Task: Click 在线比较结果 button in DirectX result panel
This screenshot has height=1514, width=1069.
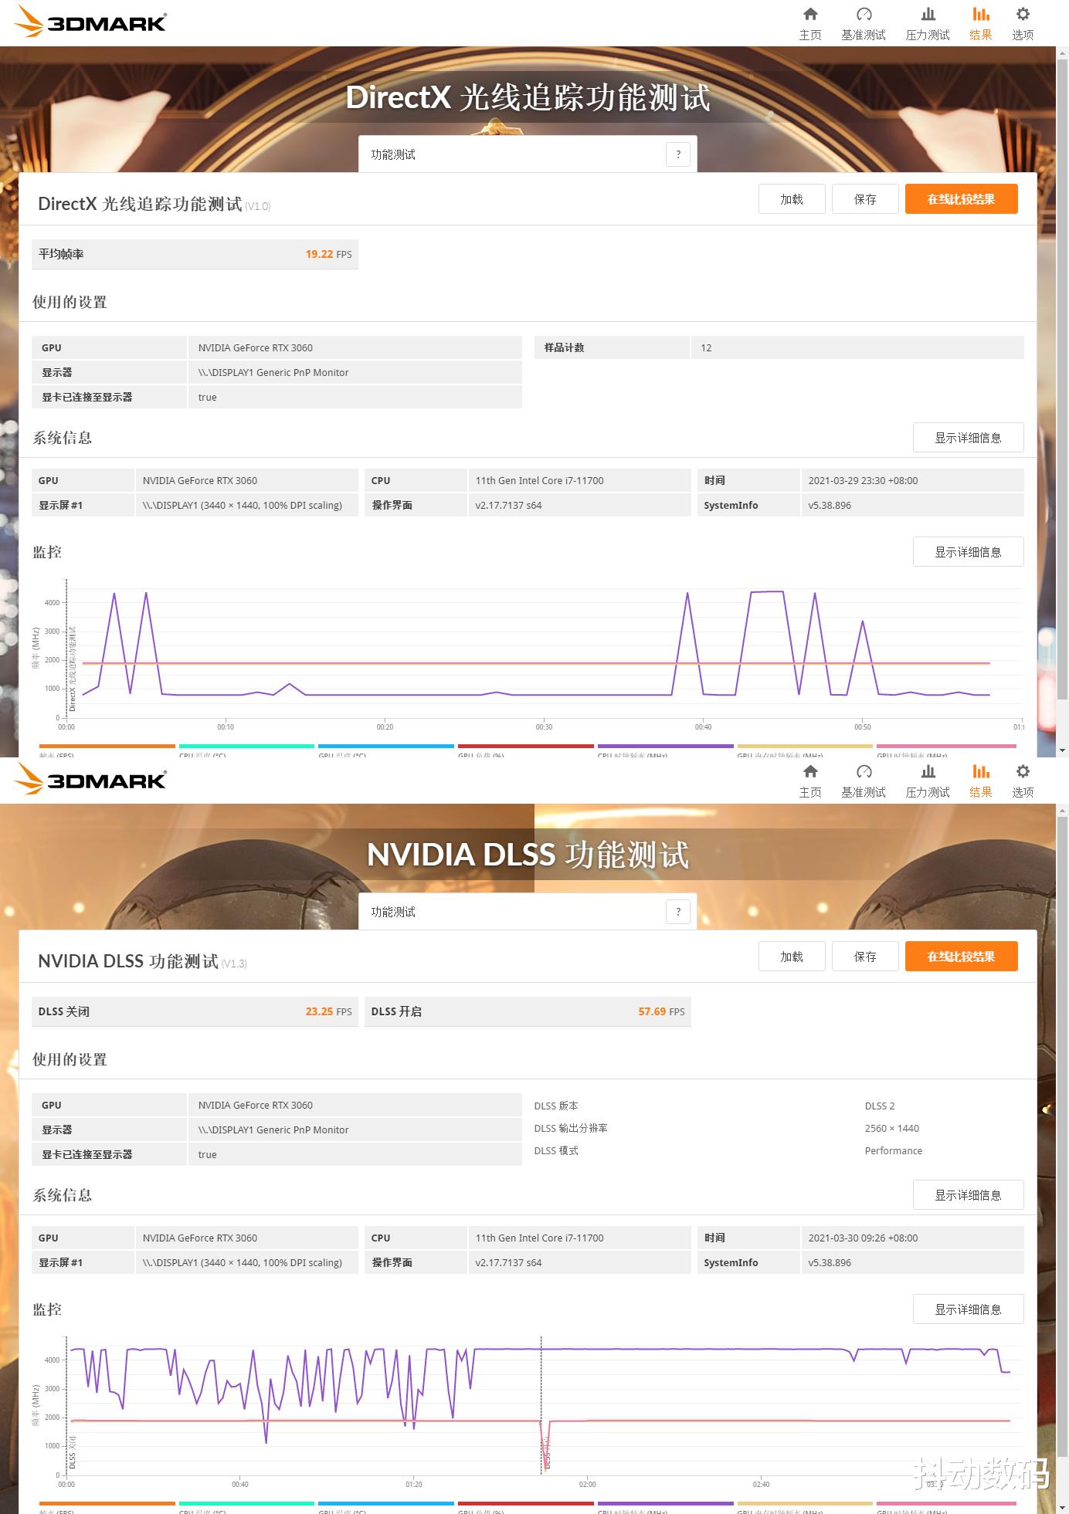Action: [x=961, y=199]
